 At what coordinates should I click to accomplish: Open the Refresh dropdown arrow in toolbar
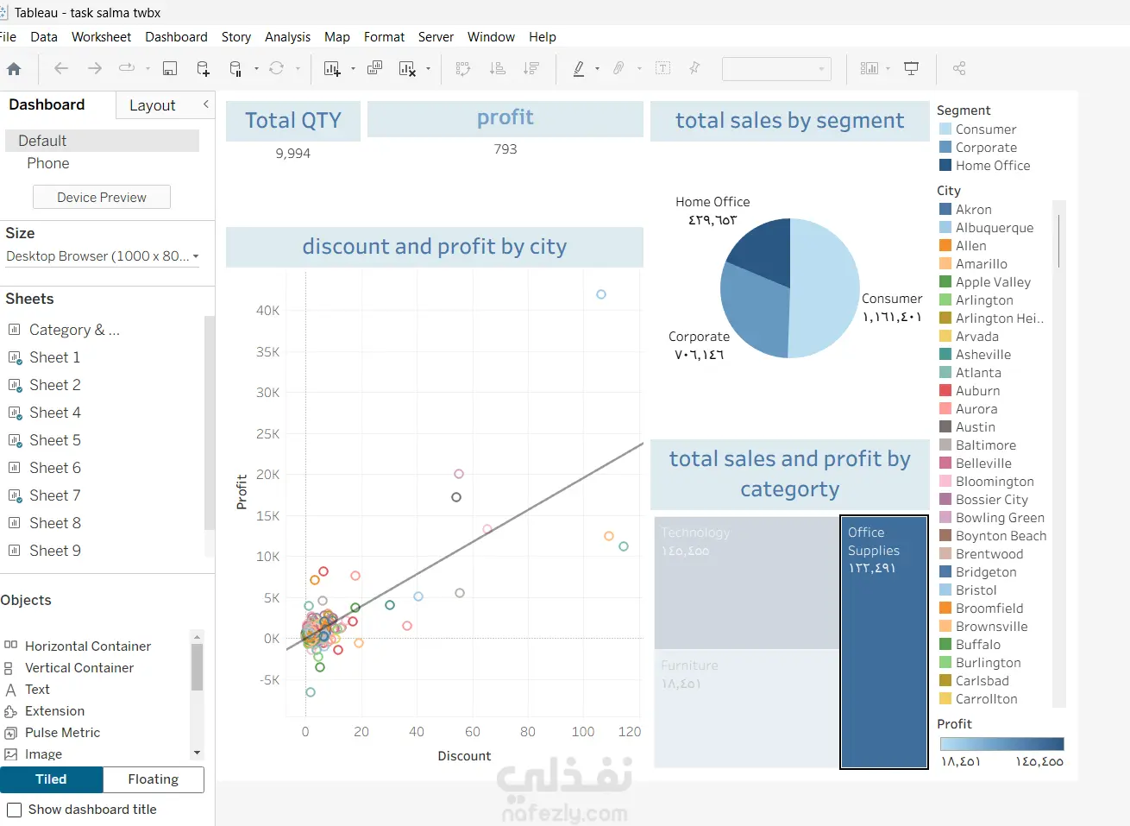tap(298, 69)
